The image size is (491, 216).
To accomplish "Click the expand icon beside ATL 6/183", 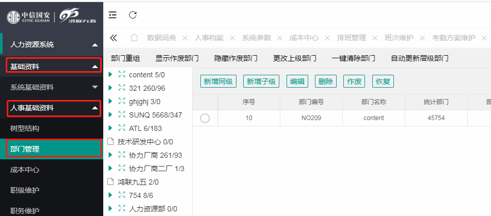I will point(121,128).
